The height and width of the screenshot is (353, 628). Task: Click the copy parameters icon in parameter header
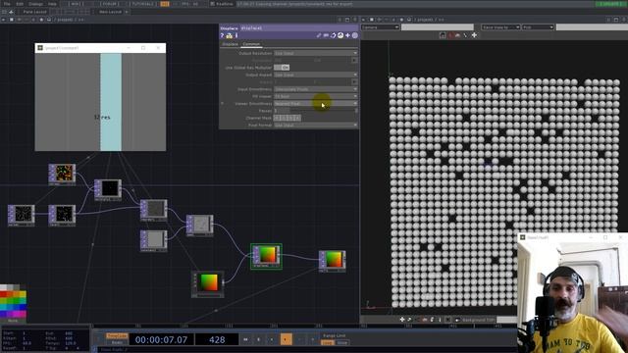coord(326,35)
